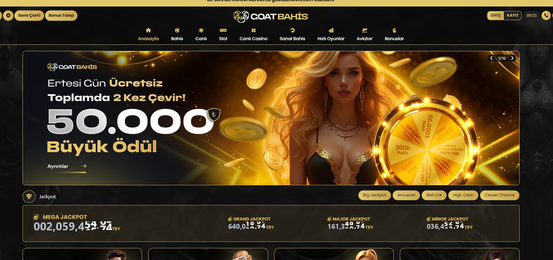Select the Big Jackpot filter

pos(375,195)
